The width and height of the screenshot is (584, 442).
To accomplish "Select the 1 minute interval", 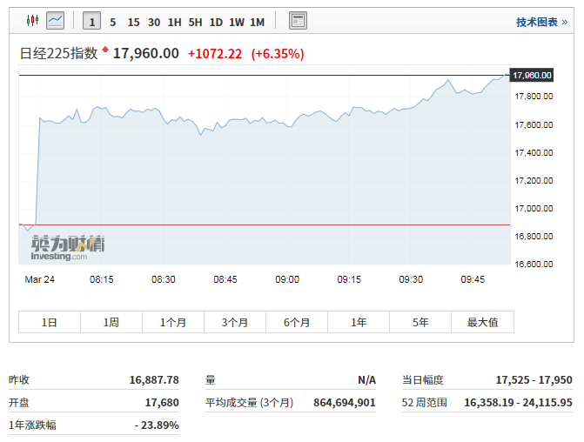I will pos(91,22).
